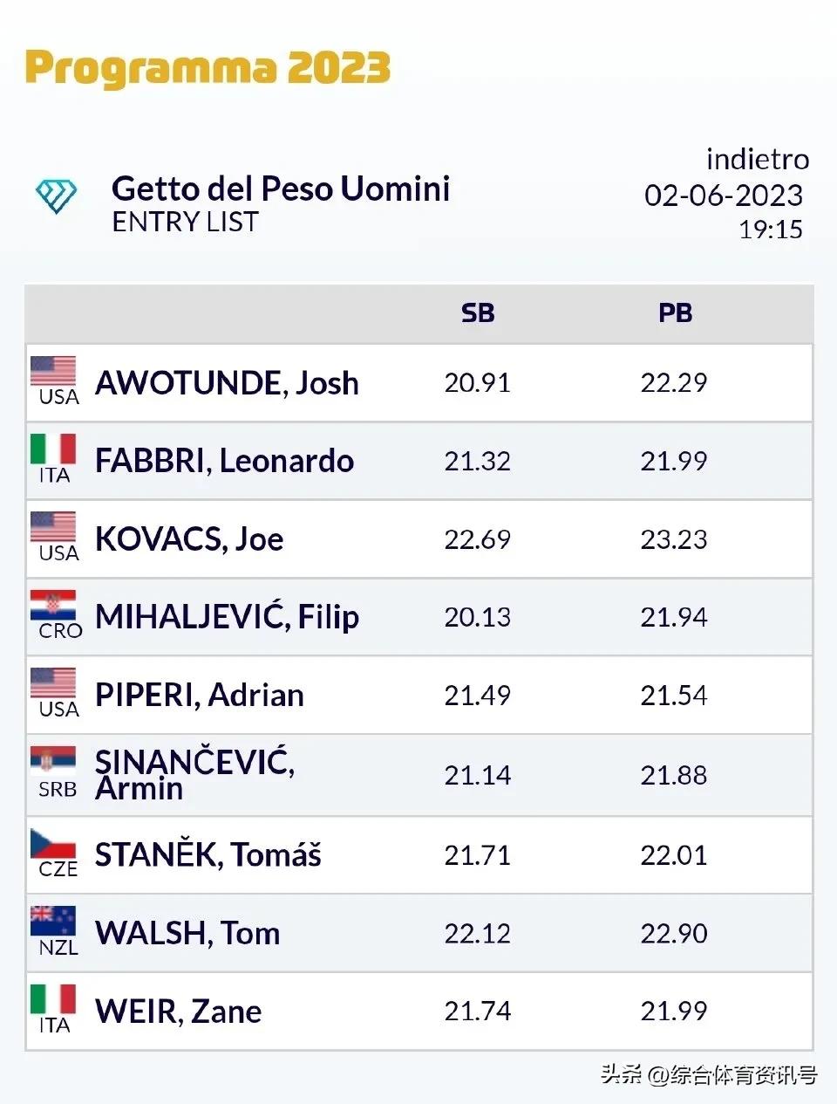
Task: Select the WEIR, Zane name
Action: tap(178, 1011)
